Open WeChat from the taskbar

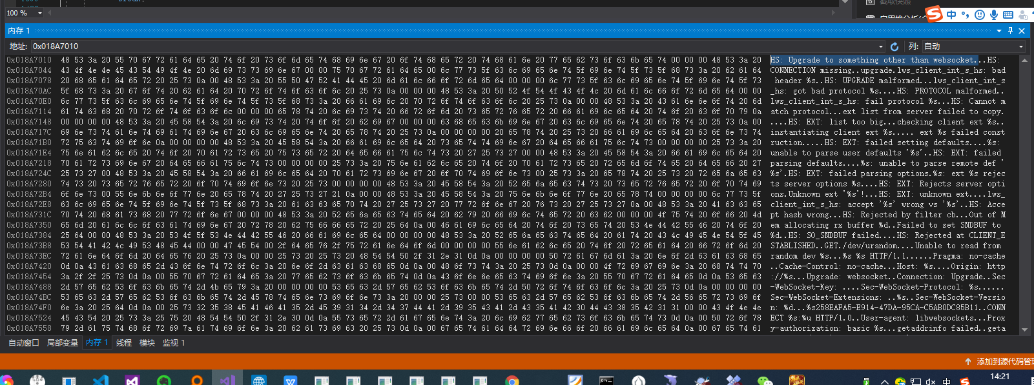click(x=765, y=380)
